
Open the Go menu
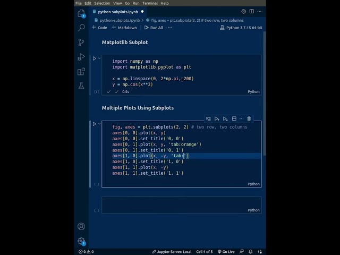point(127,3)
